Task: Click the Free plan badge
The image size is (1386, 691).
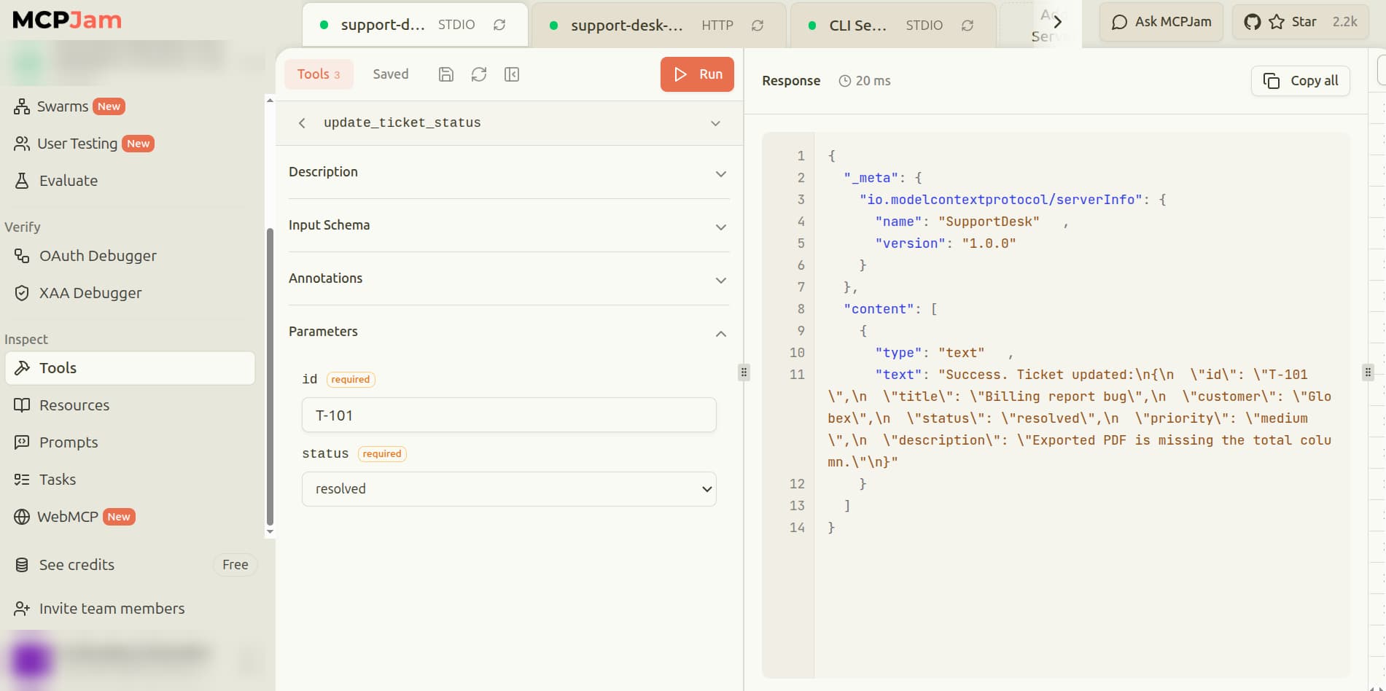Action: point(235,565)
